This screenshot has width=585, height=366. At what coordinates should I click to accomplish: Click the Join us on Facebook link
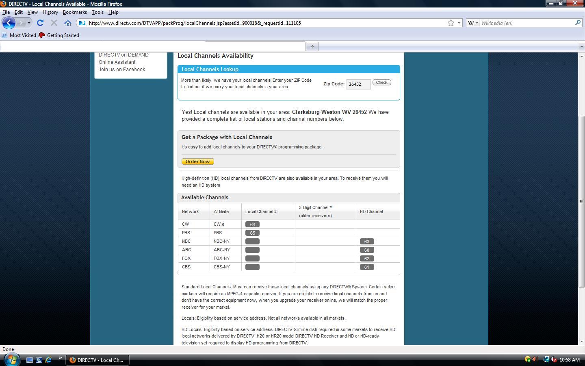122,70
